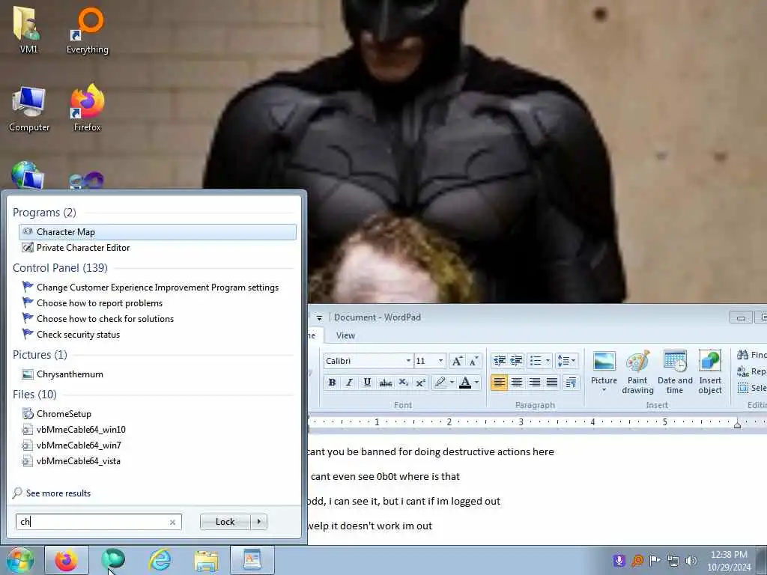The width and height of the screenshot is (767, 575).
Task: Open the Calibri font family dropdown
Action: [x=408, y=361]
